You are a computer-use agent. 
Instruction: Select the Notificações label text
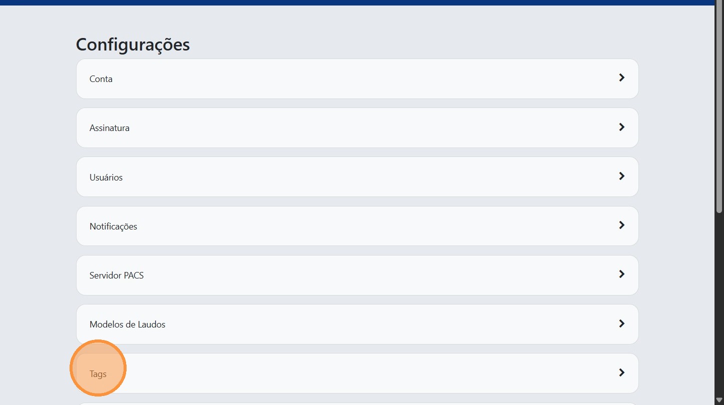(113, 226)
